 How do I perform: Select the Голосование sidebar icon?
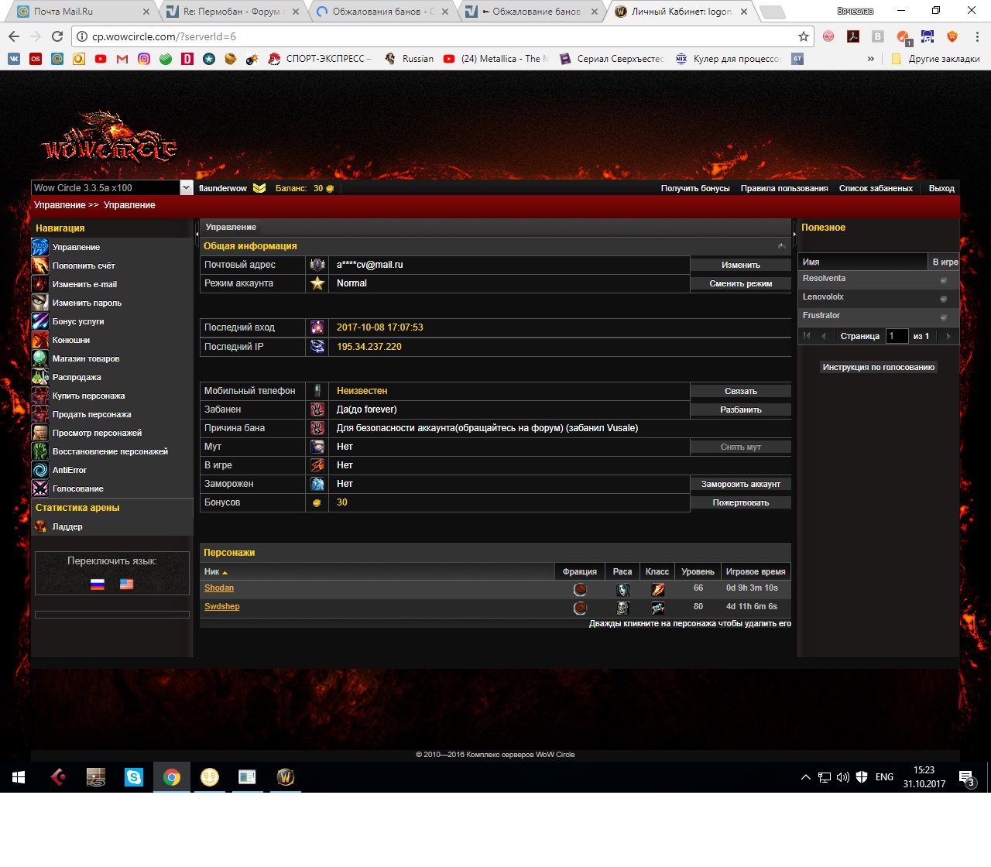click(x=40, y=488)
